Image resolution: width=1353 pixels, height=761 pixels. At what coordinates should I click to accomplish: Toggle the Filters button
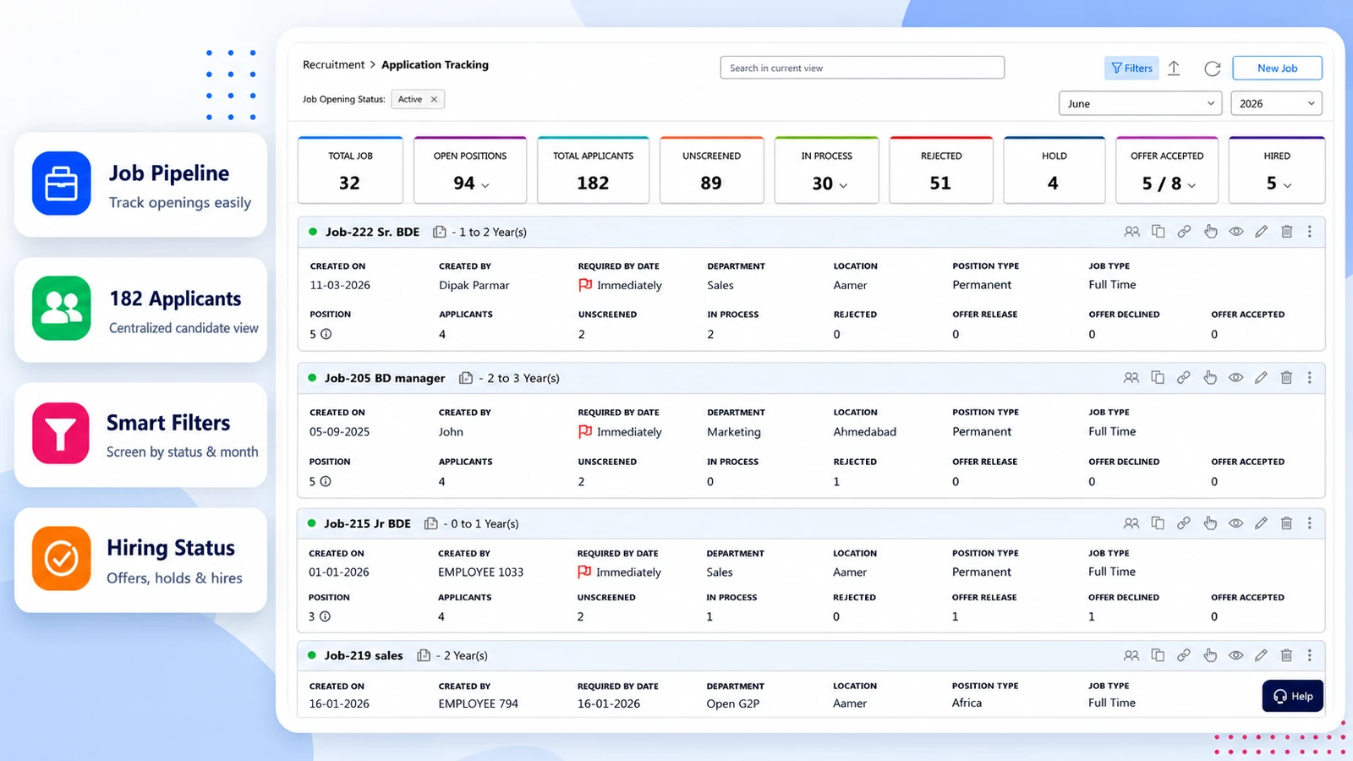(x=1131, y=68)
